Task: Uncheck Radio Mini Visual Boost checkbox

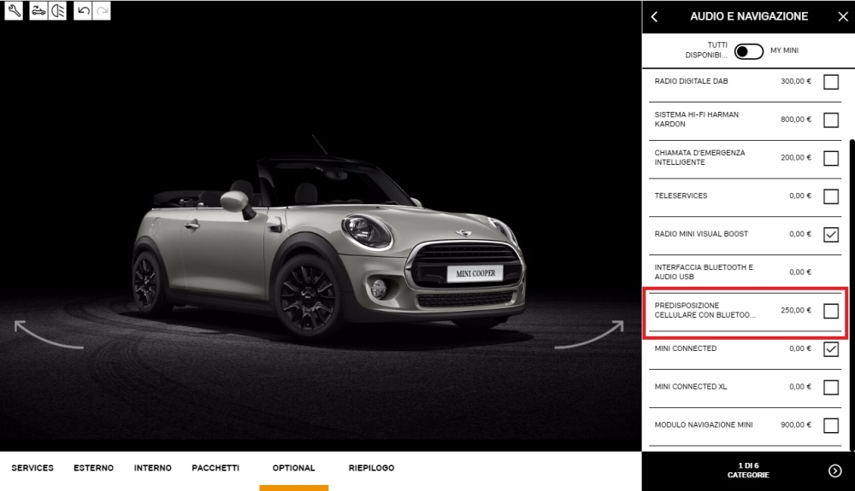Action: pos(831,235)
